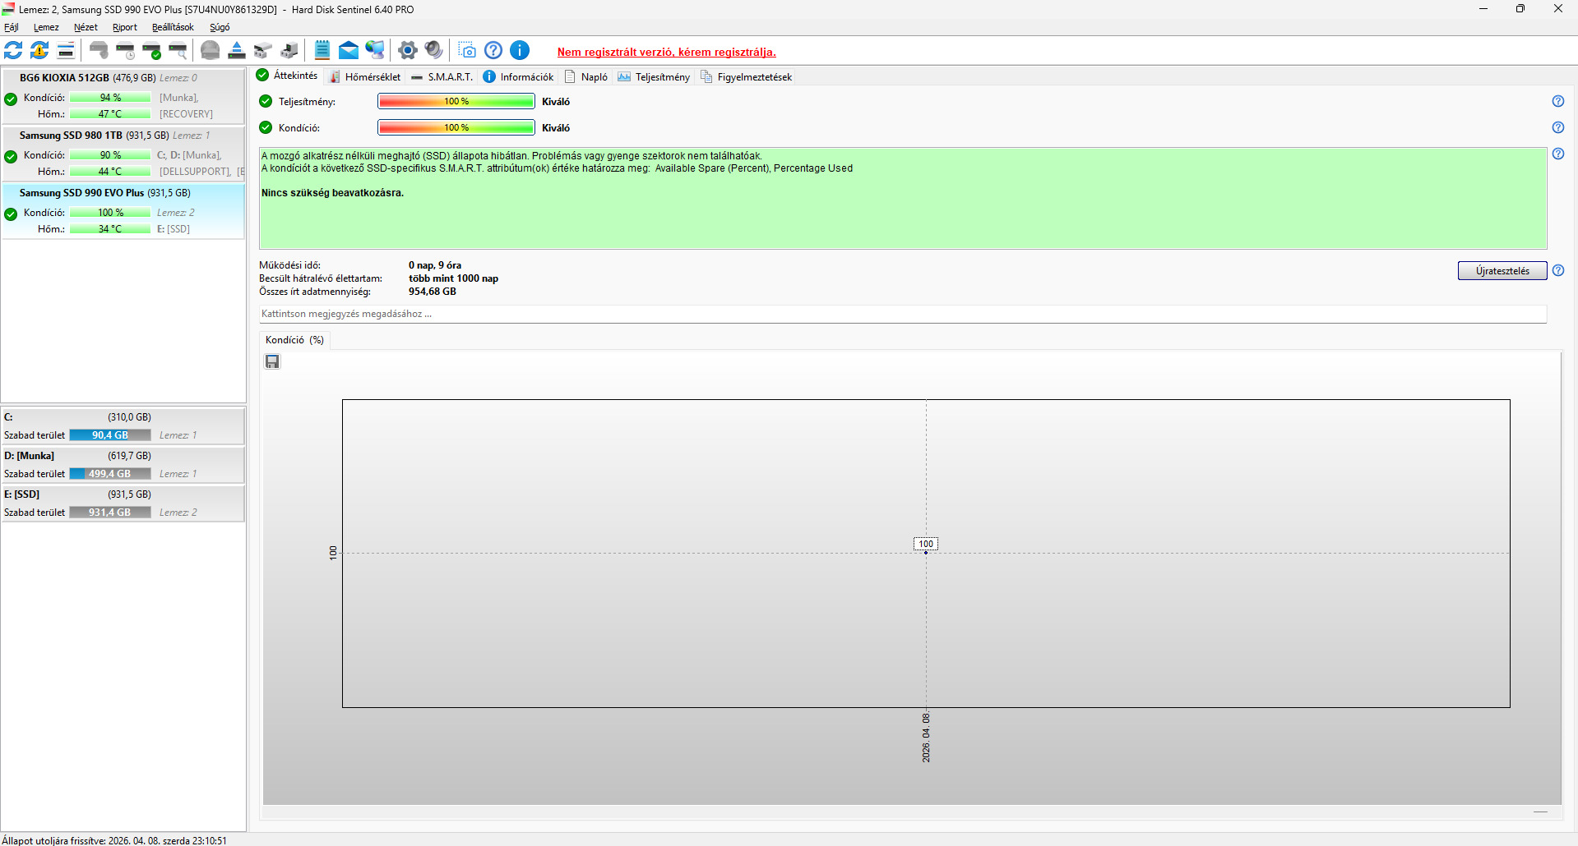The image size is (1578, 846).
Task: Click the blue eject-arrow disk icon
Action: [x=237, y=50]
